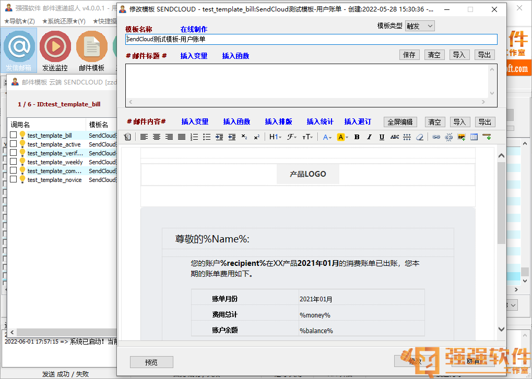
Task: Check the test_template_novice row checkbox
Action: click(x=13, y=179)
